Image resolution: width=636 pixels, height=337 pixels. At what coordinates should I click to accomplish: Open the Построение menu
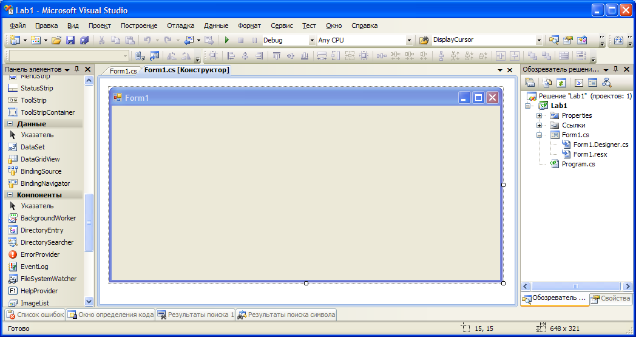pos(139,26)
